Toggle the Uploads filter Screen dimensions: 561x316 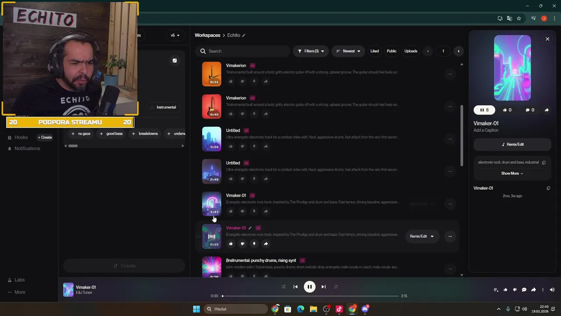411,51
